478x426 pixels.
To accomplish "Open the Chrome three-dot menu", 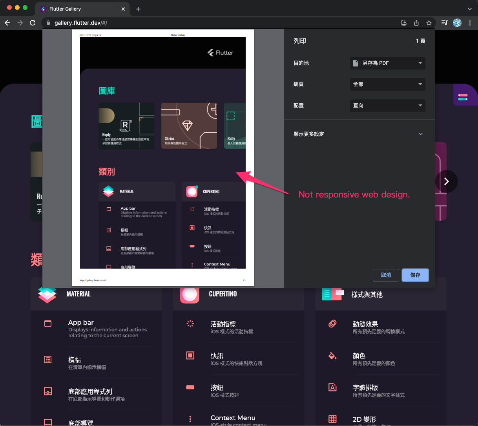I will [x=470, y=23].
